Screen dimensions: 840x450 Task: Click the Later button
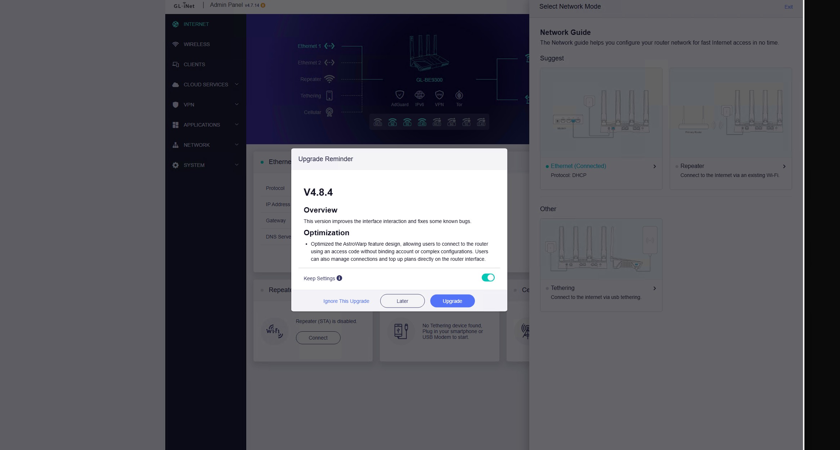[x=402, y=301]
